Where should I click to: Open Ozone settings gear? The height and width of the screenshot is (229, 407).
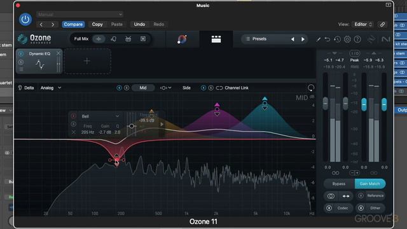coord(347,39)
